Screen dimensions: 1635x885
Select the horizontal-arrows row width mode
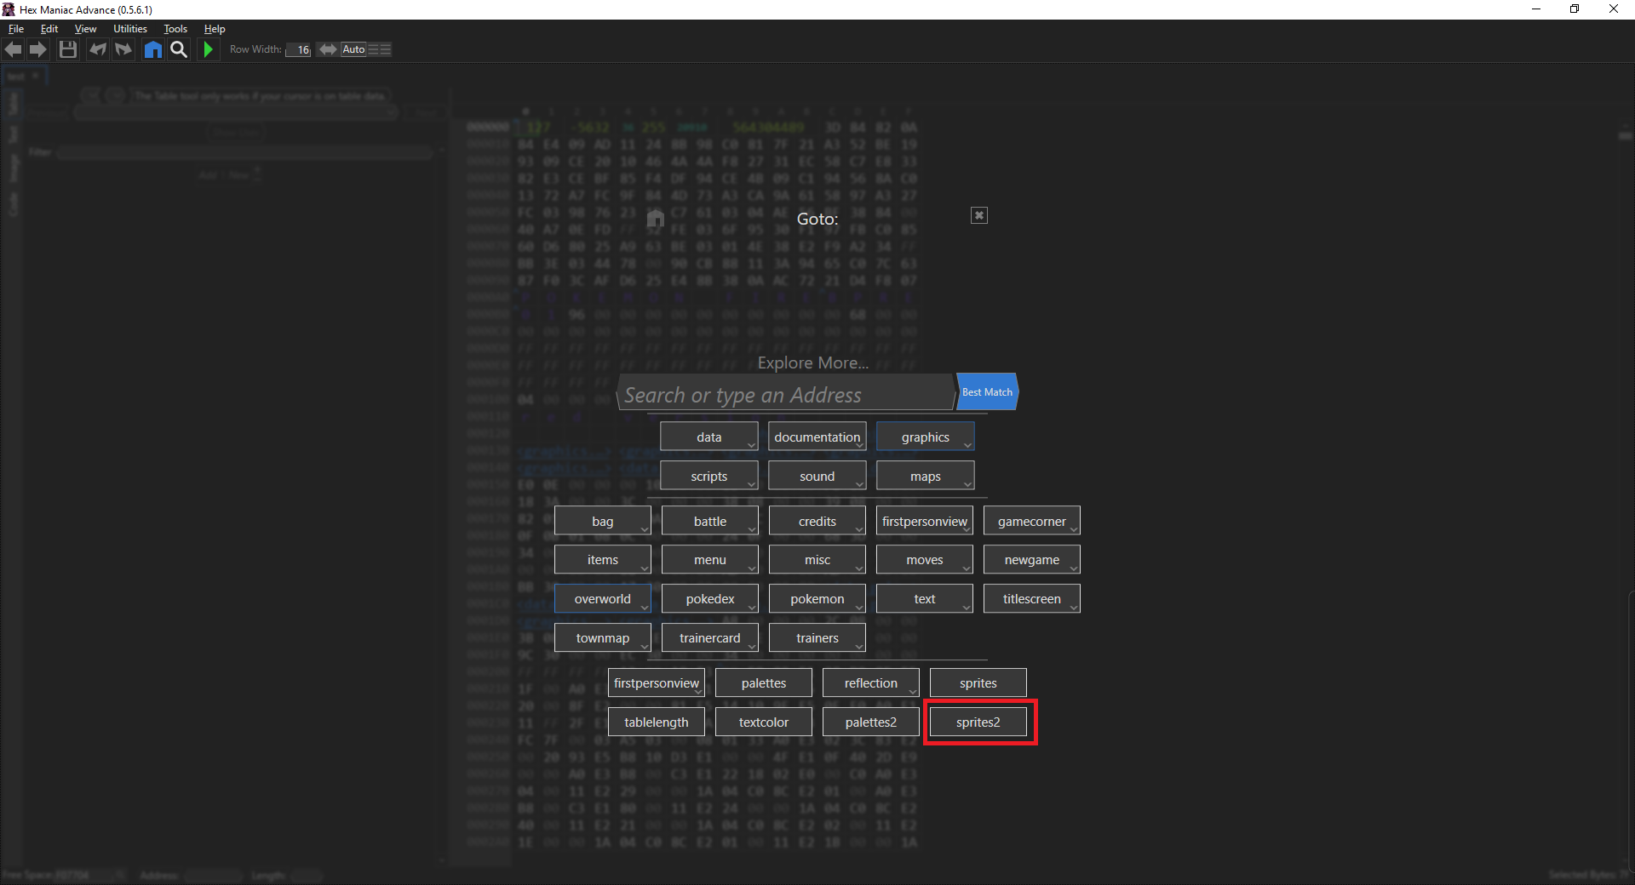[328, 49]
